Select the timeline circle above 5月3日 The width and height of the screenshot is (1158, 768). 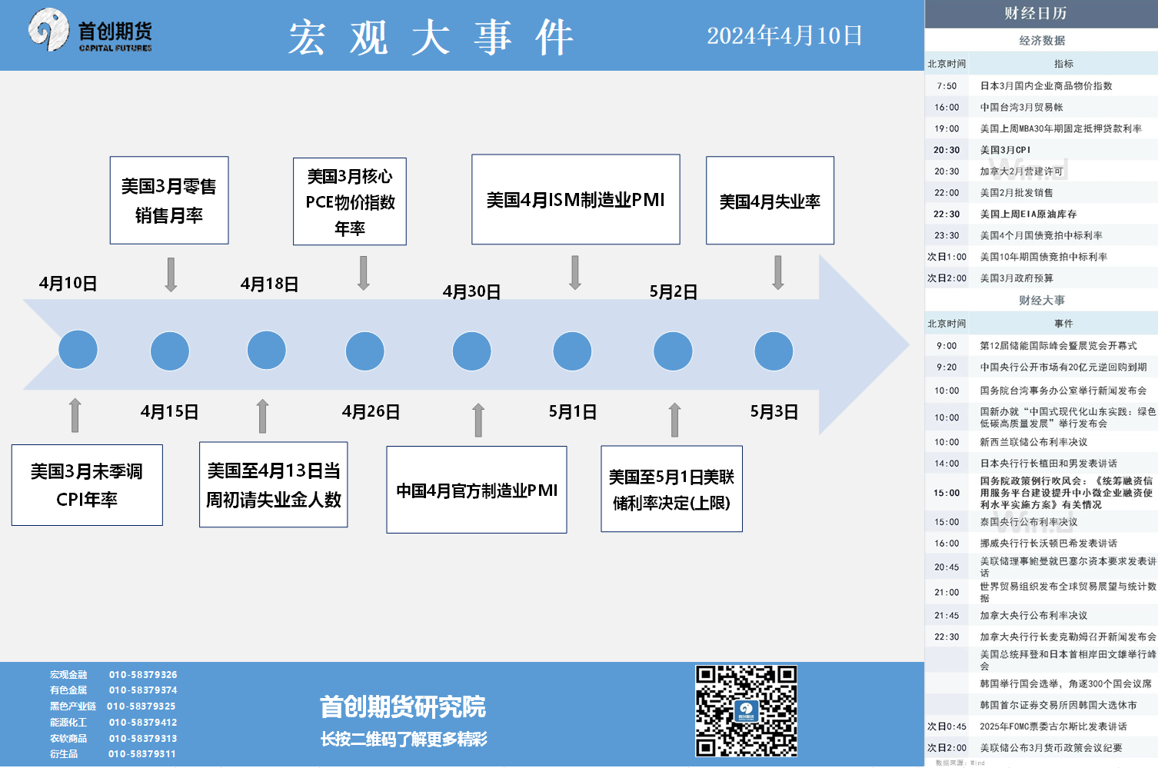(x=774, y=351)
